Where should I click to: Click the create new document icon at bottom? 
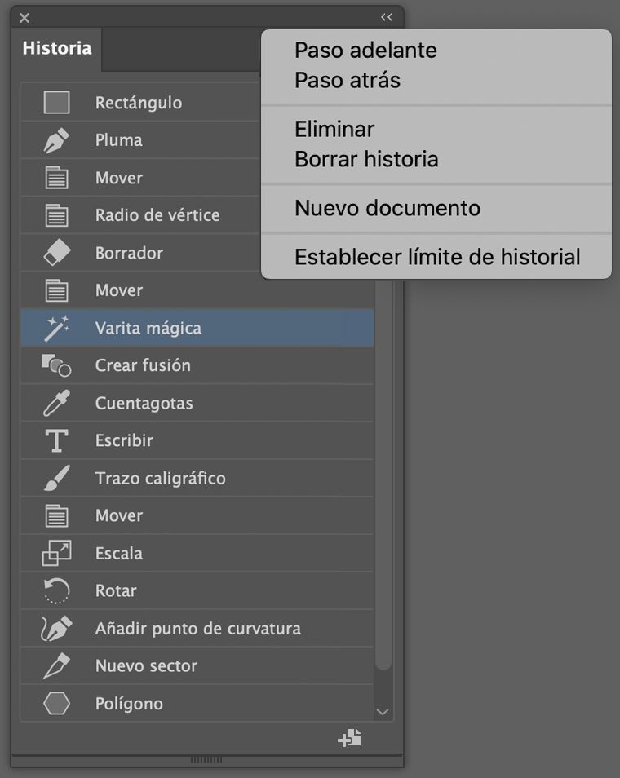348,738
